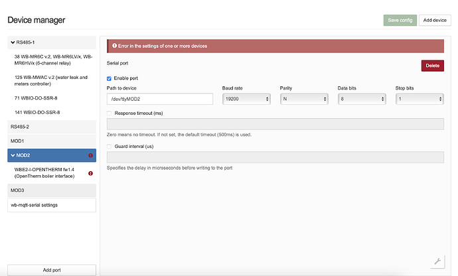Click the Add port button
The width and height of the screenshot is (458, 276).
pyautogui.click(x=52, y=270)
